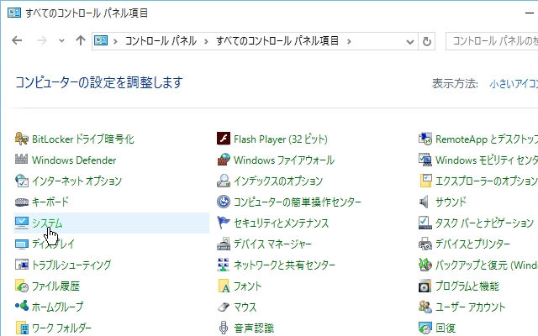Open the recent locations dropdown arrow
Viewport: 538px width, 336px height.
coord(61,41)
